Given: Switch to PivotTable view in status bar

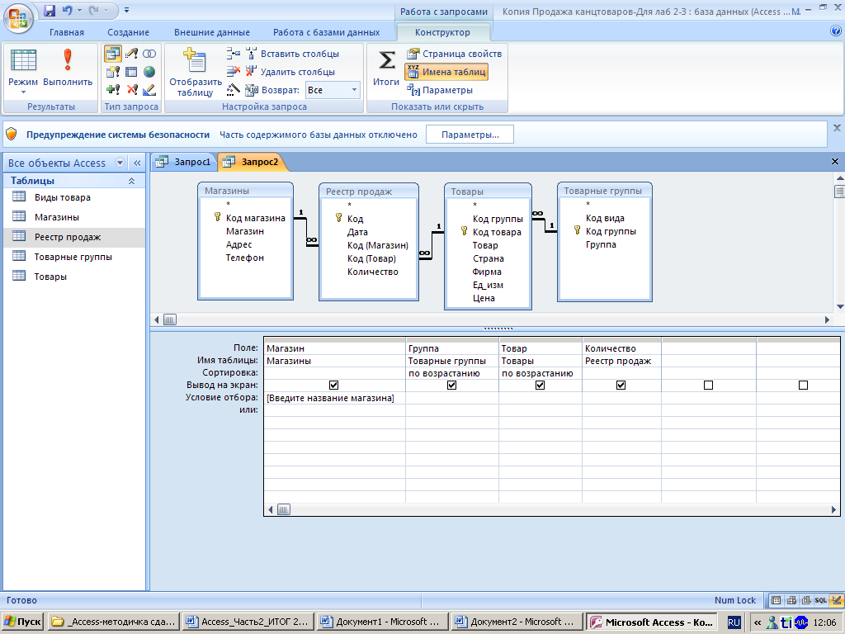Looking at the screenshot, I should coord(791,600).
